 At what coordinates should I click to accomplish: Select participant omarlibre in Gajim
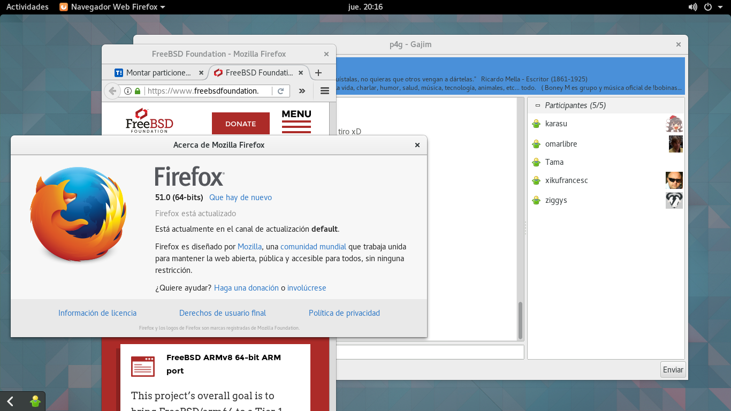(606, 144)
